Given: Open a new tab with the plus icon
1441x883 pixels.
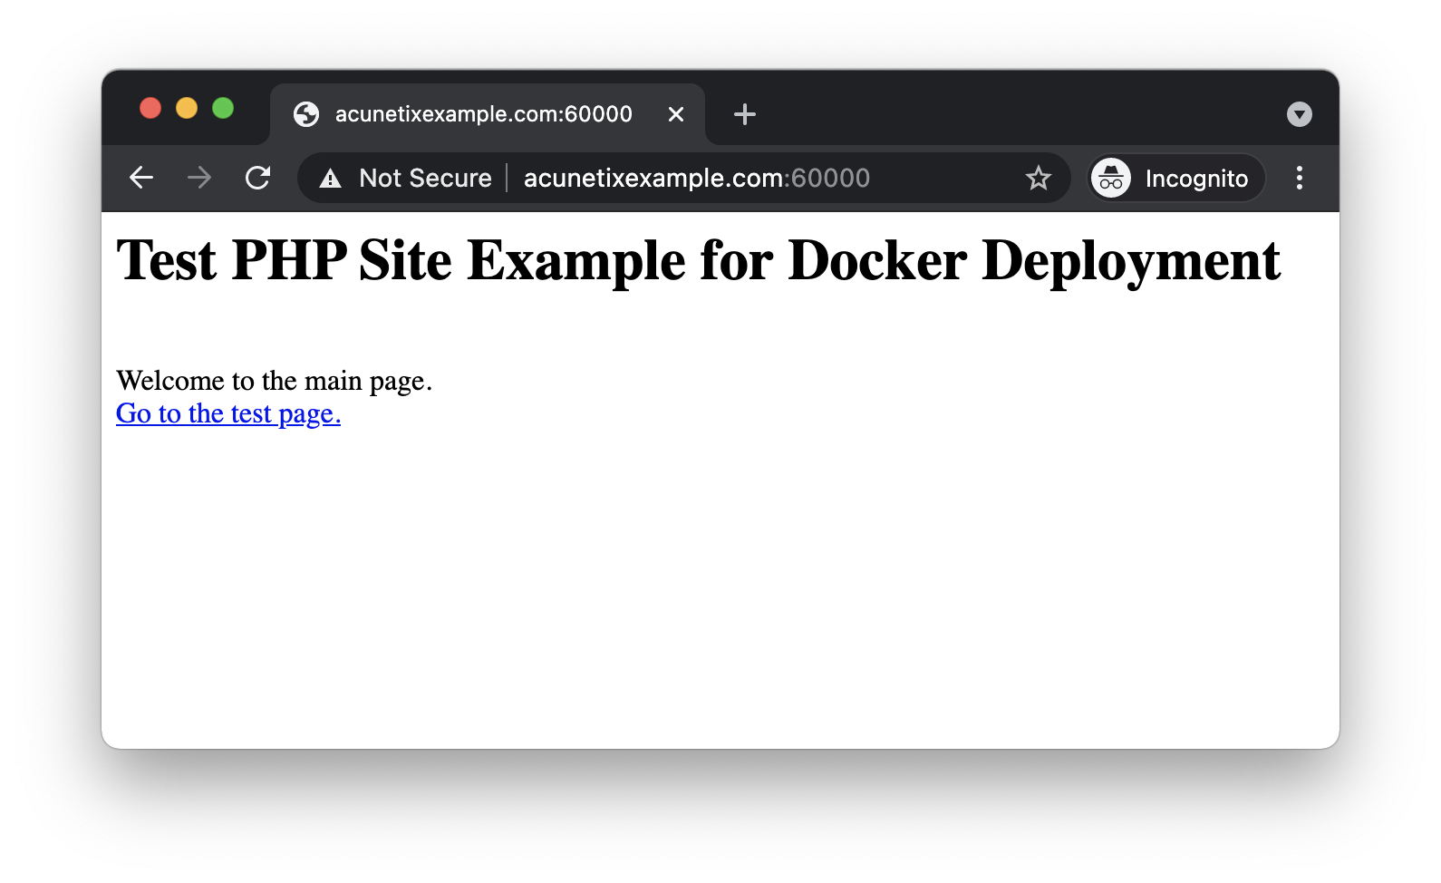Looking at the screenshot, I should [745, 114].
